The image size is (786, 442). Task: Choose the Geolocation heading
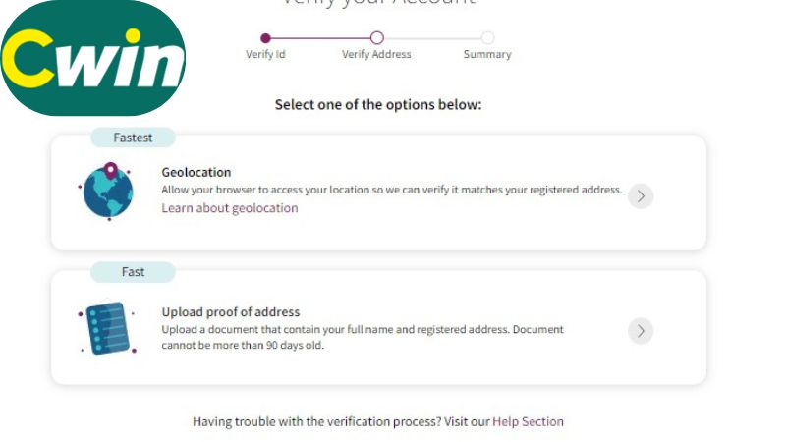click(x=196, y=172)
